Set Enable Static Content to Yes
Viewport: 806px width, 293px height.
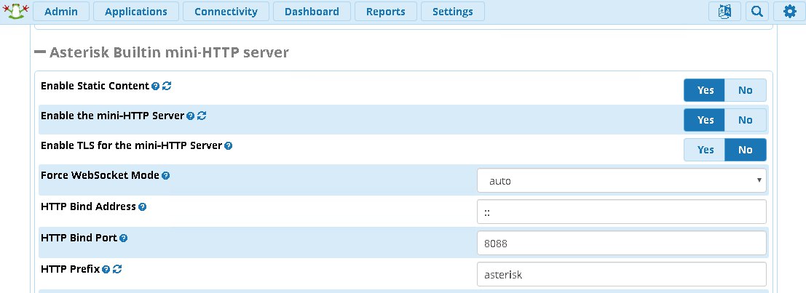click(705, 90)
